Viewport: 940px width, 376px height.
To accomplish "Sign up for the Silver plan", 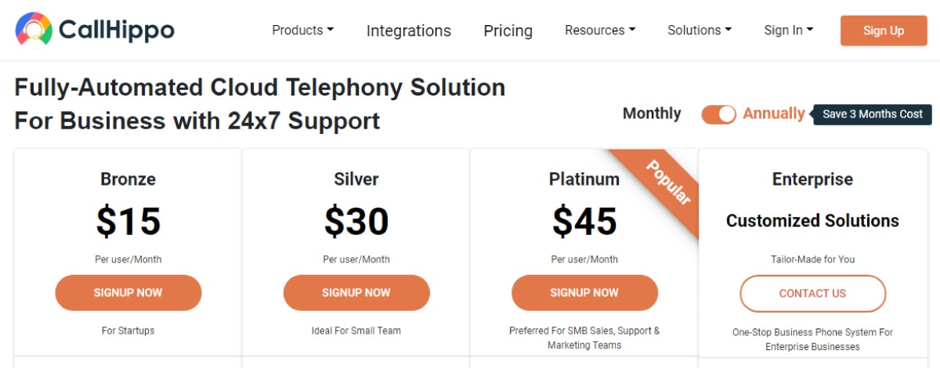I will coord(356,293).
